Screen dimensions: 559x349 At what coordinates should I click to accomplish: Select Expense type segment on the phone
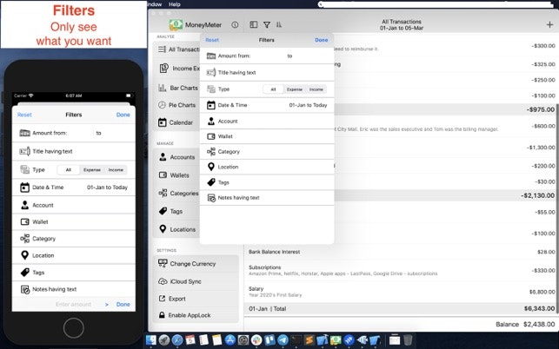click(x=92, y=170)
